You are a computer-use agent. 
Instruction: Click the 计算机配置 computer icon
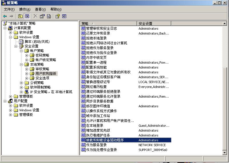point(10,28)
